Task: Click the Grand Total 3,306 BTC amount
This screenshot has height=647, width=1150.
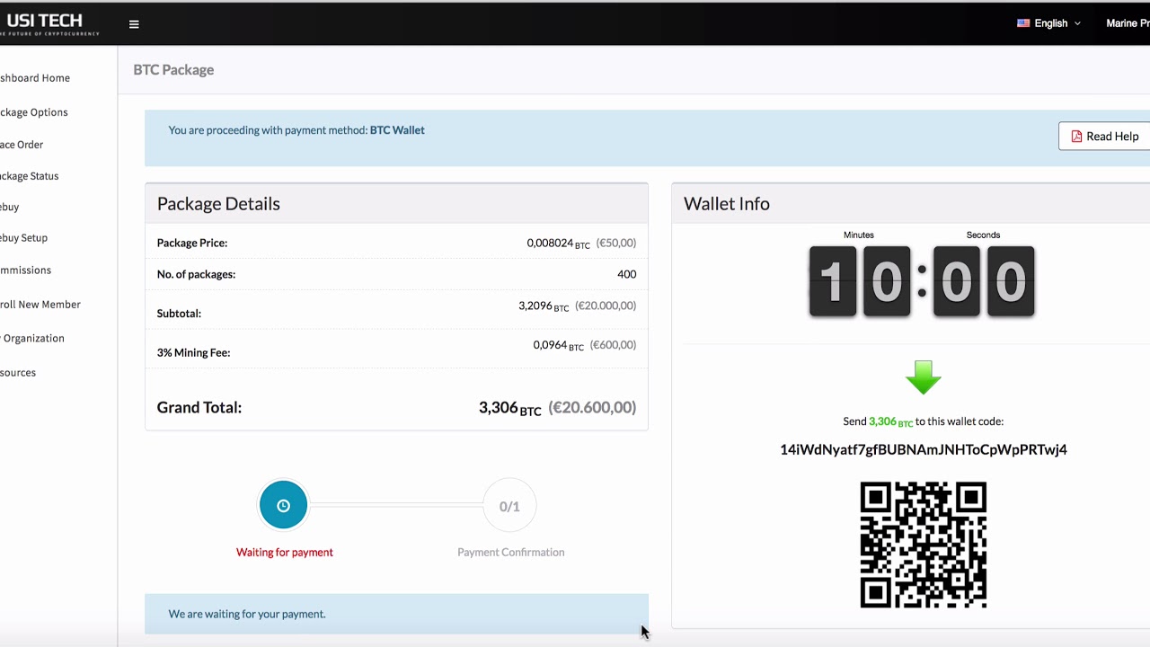Action: click(x=510, y=408)
